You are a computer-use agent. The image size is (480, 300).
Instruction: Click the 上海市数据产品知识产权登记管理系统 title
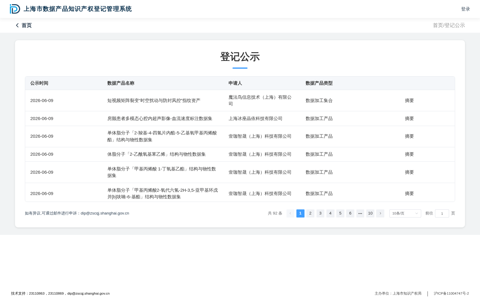click(x=78, y=9)
